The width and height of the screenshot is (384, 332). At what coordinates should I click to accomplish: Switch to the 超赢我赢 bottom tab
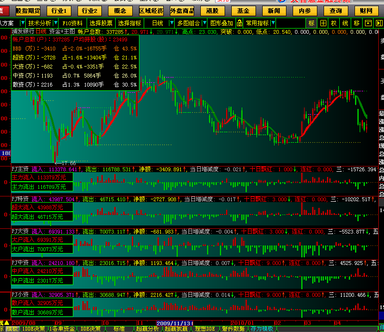pyautogui.click(x=176, y=329)
